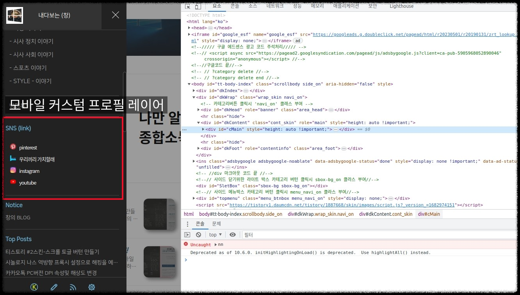Switch to the 애플리케이션 tab
520x295 pixels.
[346, 6]
